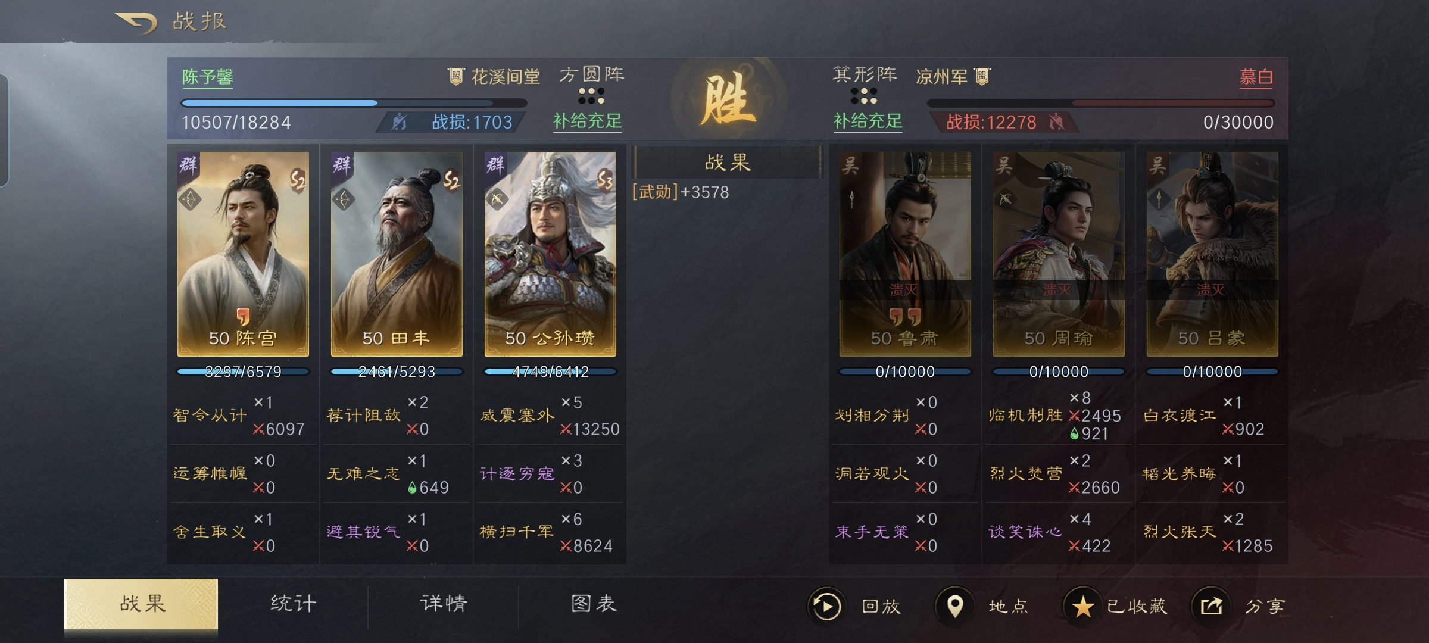
Task: Go back using the arrow beside 战报
Action: click(x=136, y=23)
